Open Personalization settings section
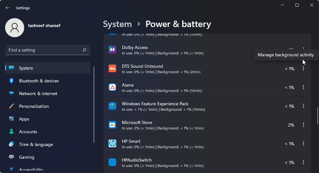Image resolution: width=319 pixels, height=173 pixels. click(x=34, y=106)
